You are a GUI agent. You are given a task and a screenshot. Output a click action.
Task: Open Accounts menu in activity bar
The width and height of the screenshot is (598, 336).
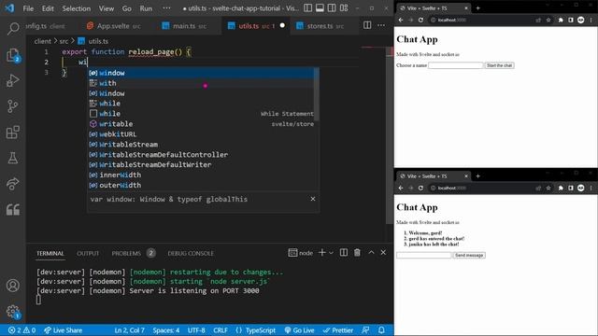point(13,286)
